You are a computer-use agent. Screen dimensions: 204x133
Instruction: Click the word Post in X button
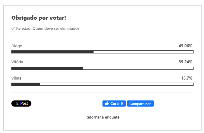24,104
